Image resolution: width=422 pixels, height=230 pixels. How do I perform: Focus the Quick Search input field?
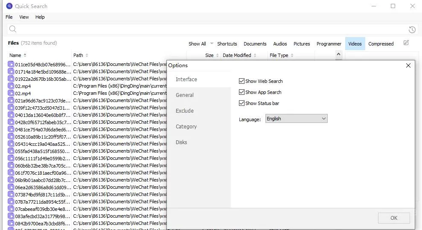pos(212,29)
